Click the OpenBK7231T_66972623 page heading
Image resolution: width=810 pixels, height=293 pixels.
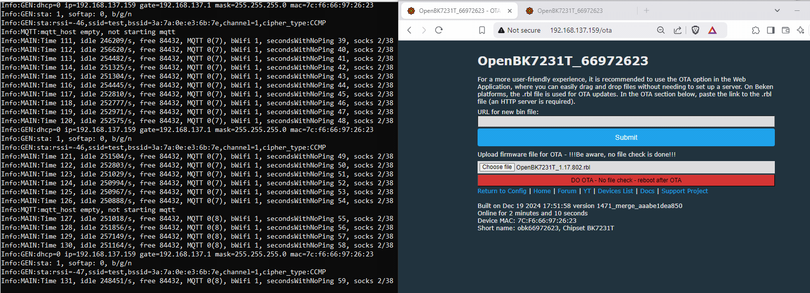click(x=563, y=61)
